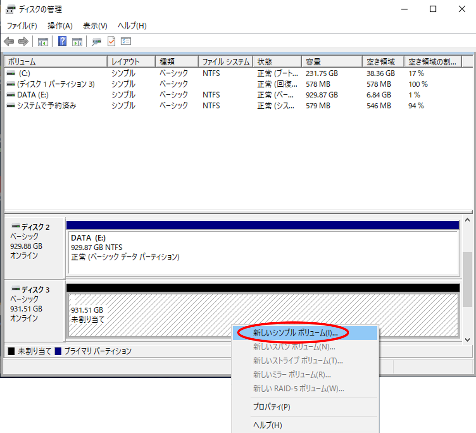Viewport: 476px width, 433px height.
Task: Click greyed 新しい RAID-5 ボリューム(W)... entry
Action: (x=305, y=389)
